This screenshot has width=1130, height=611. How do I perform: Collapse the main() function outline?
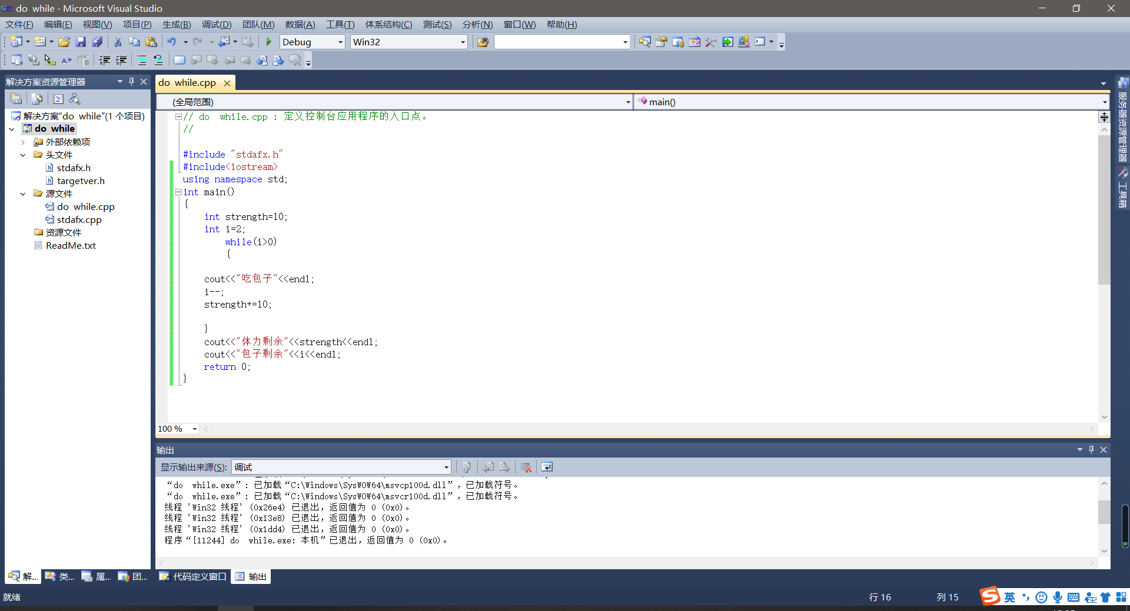178,192
